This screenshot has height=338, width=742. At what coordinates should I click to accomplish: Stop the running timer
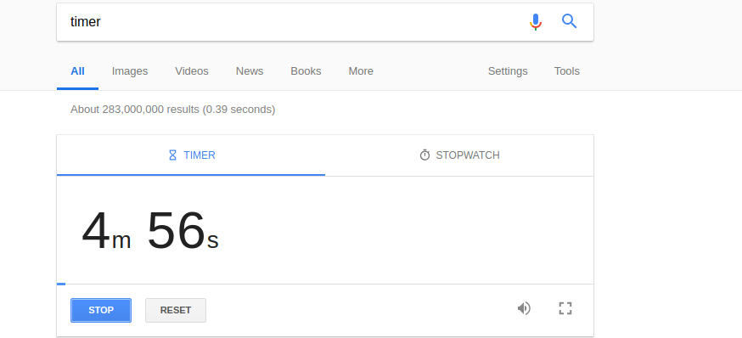click(x=101, y=311)
